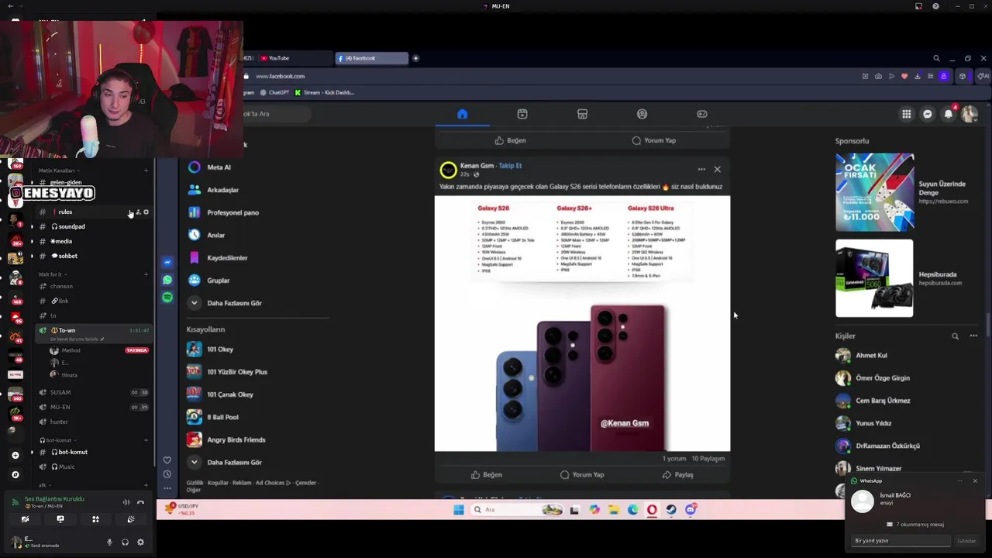Open the Galaxy S26 post image
The width and height of the screenshot is (992, 558).
click(582, 323)
